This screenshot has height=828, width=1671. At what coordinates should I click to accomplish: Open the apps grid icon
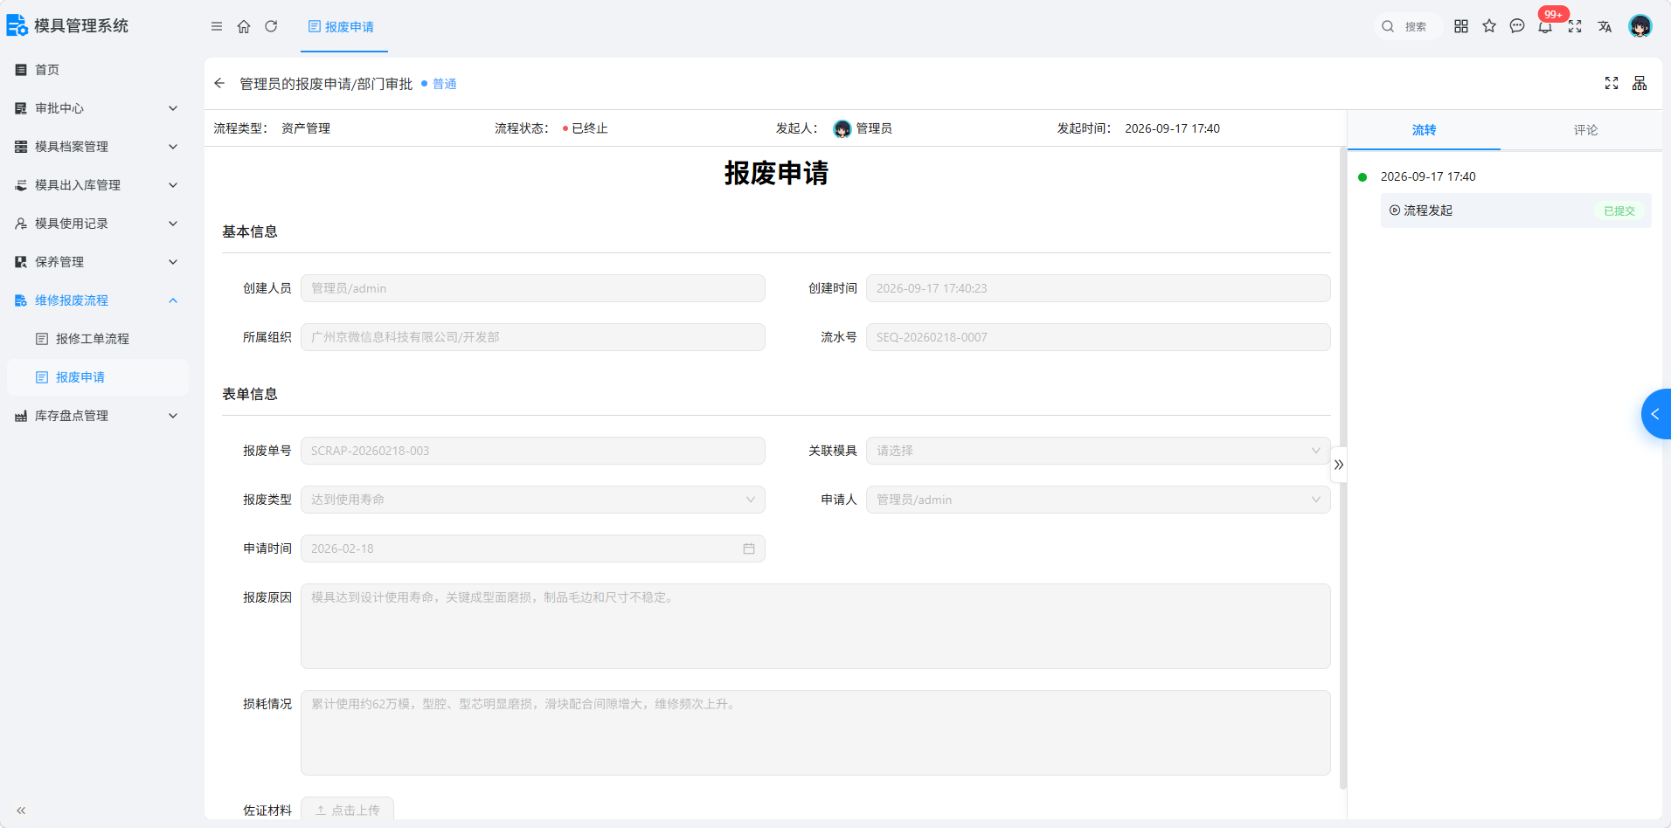click(1461, 26)
